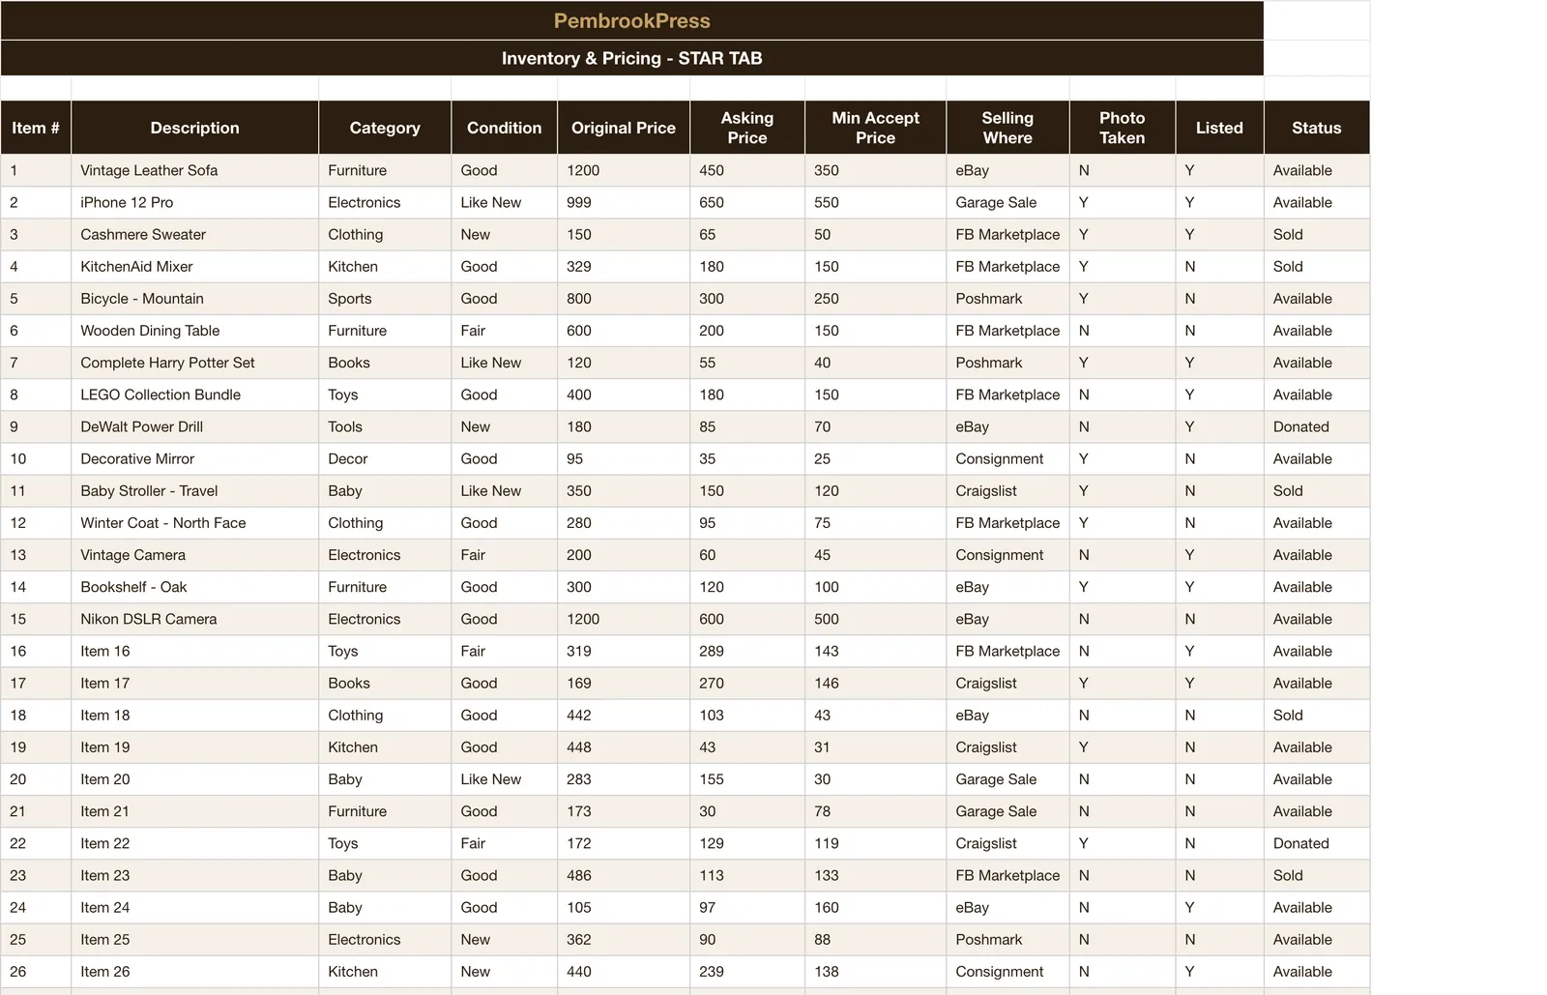
Task: Click the New condition for Item 25
Action: 504,939
